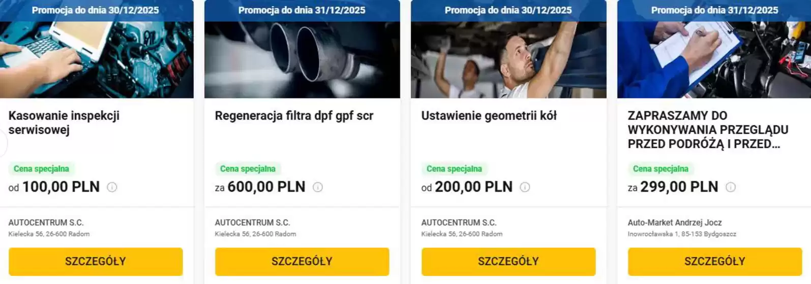Screen dimensions: 811x284
Task: Open SZCZEGÓŁY for Ustawienie geometrii kół
Action: (x=508, y=262)
